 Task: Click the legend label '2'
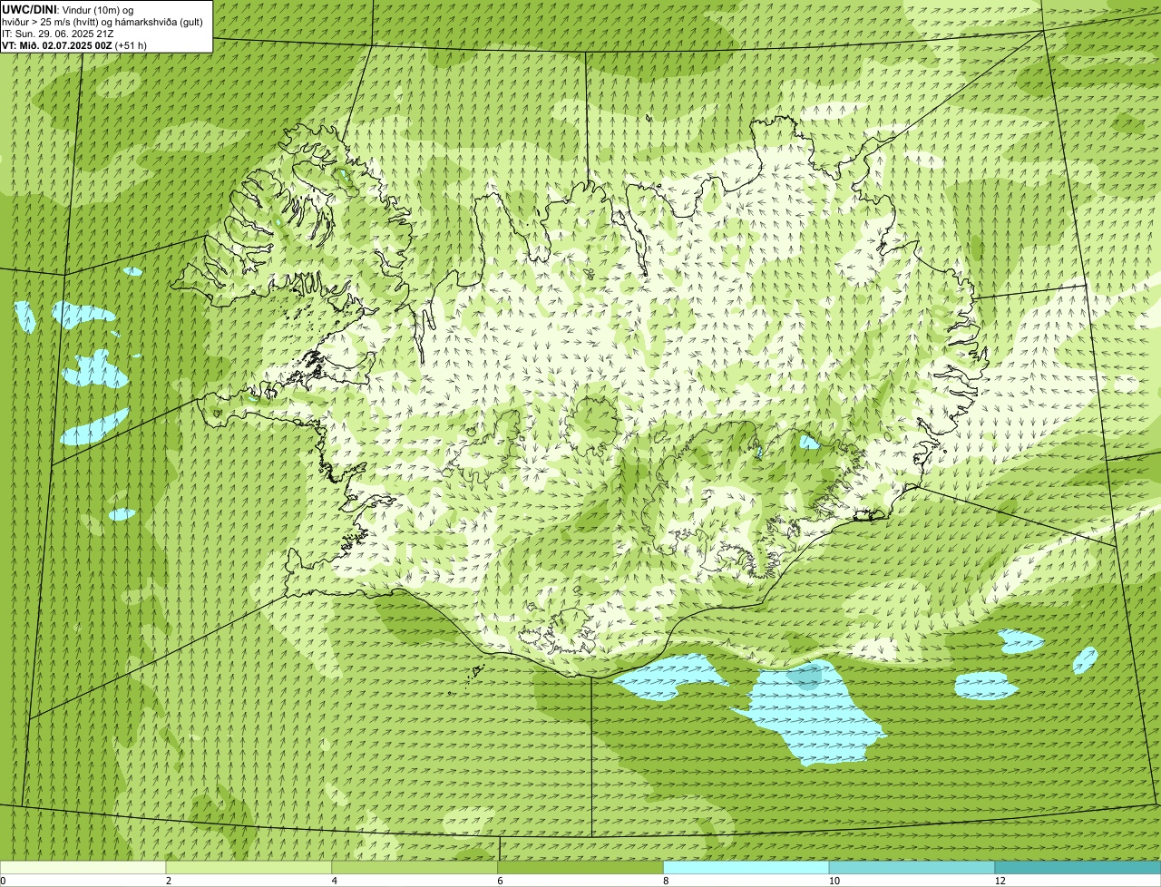click(x=169, y=881)
